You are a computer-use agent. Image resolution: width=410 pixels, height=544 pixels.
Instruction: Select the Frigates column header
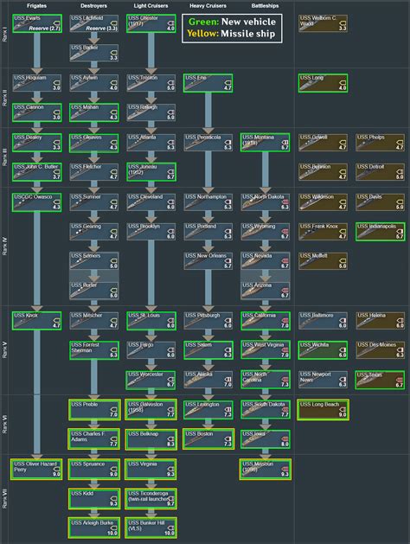coord(36,5)
